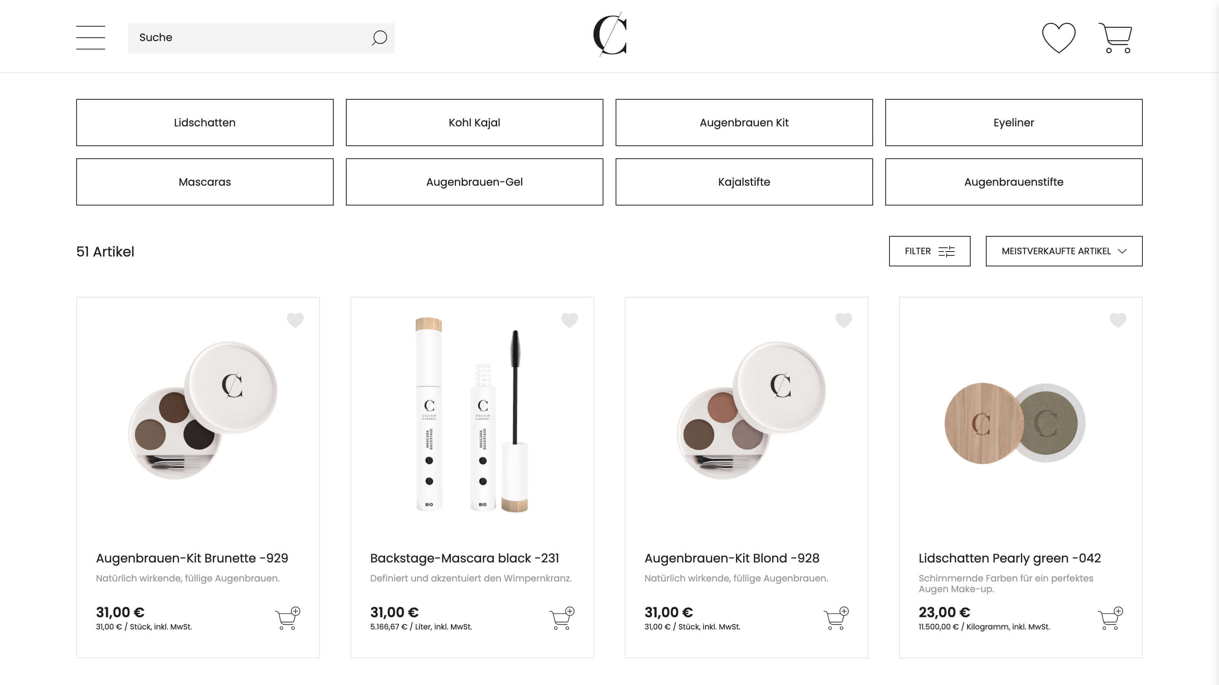
Task: Select the Mascaras category
Action: (x=205, y=182)
